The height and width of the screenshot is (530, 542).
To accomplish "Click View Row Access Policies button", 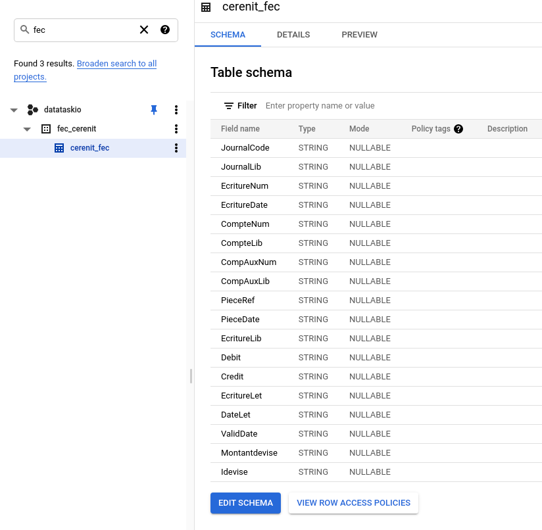I will [353, 503].
